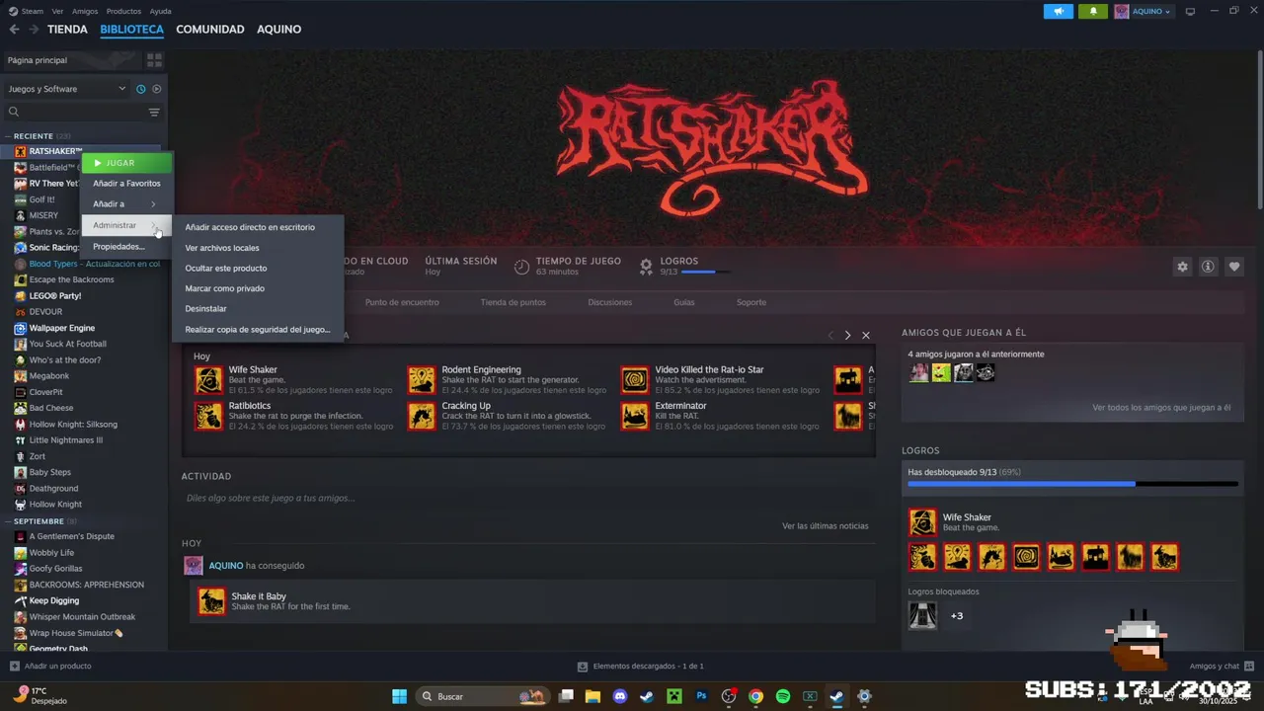
Task: Open the Steam menu
Action: pos(33,11)
